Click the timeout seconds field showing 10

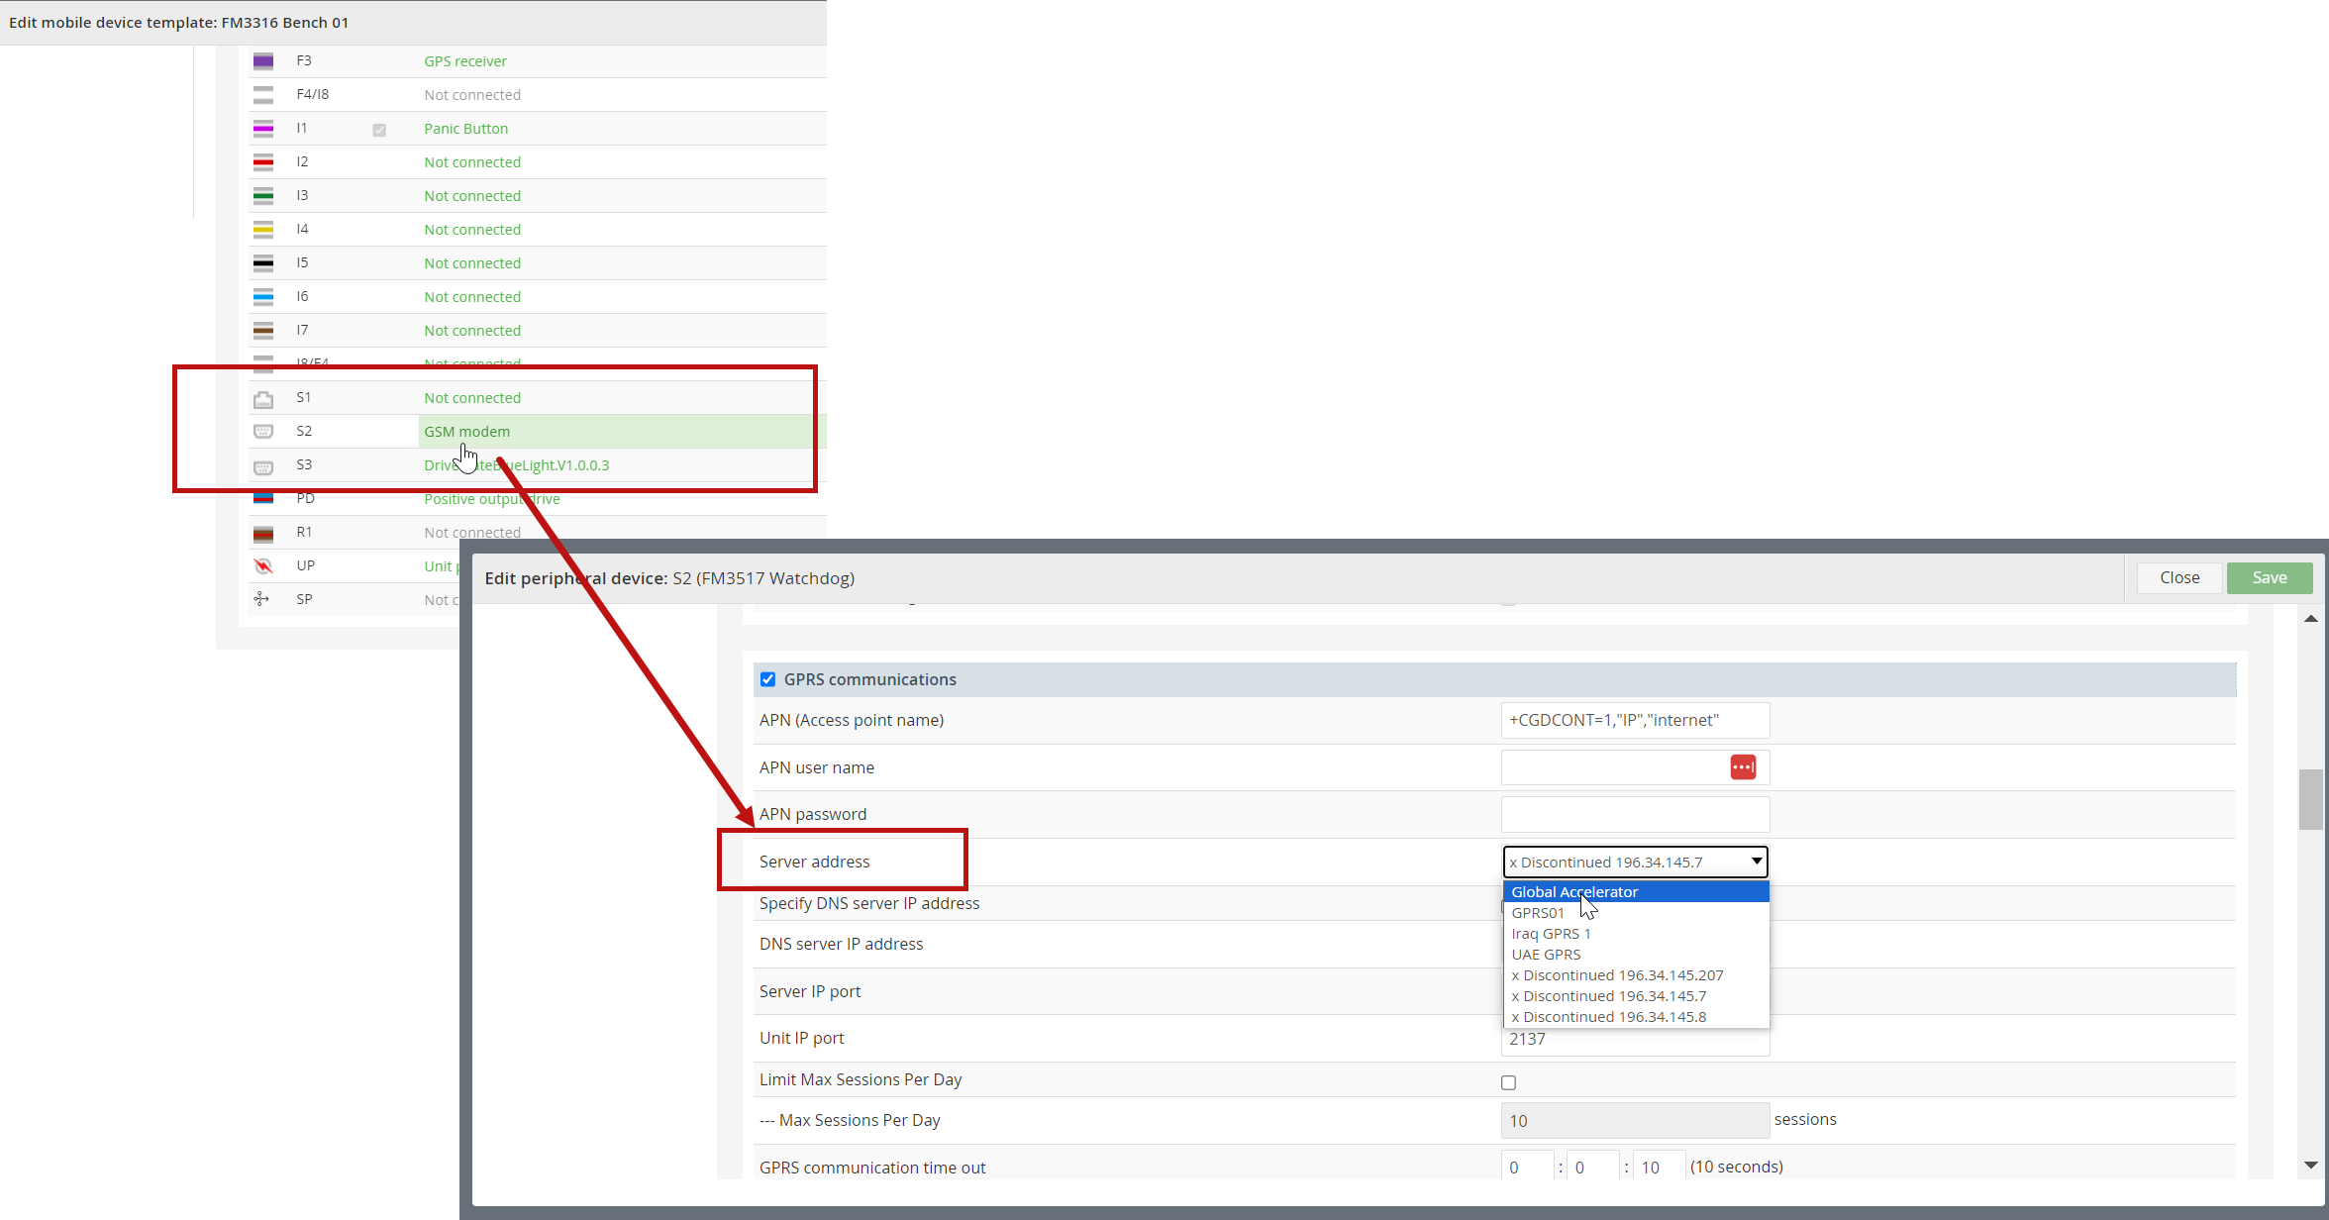pos(1659,1167)
